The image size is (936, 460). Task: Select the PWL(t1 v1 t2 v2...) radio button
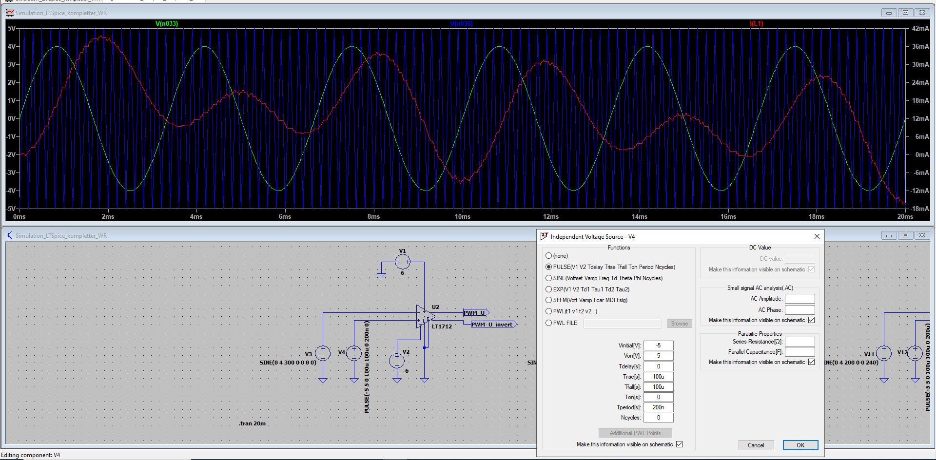tap(548, 311)
